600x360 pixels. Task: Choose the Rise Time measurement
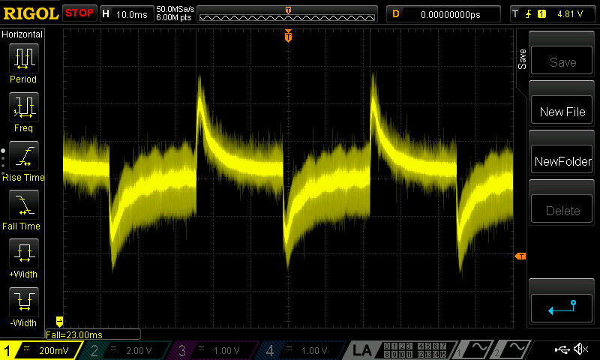(23, 161)
